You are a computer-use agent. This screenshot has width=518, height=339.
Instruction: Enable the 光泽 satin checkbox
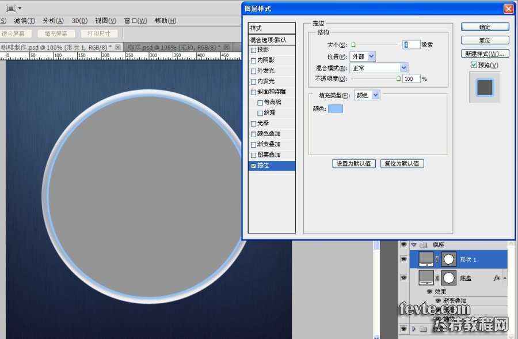253,124
